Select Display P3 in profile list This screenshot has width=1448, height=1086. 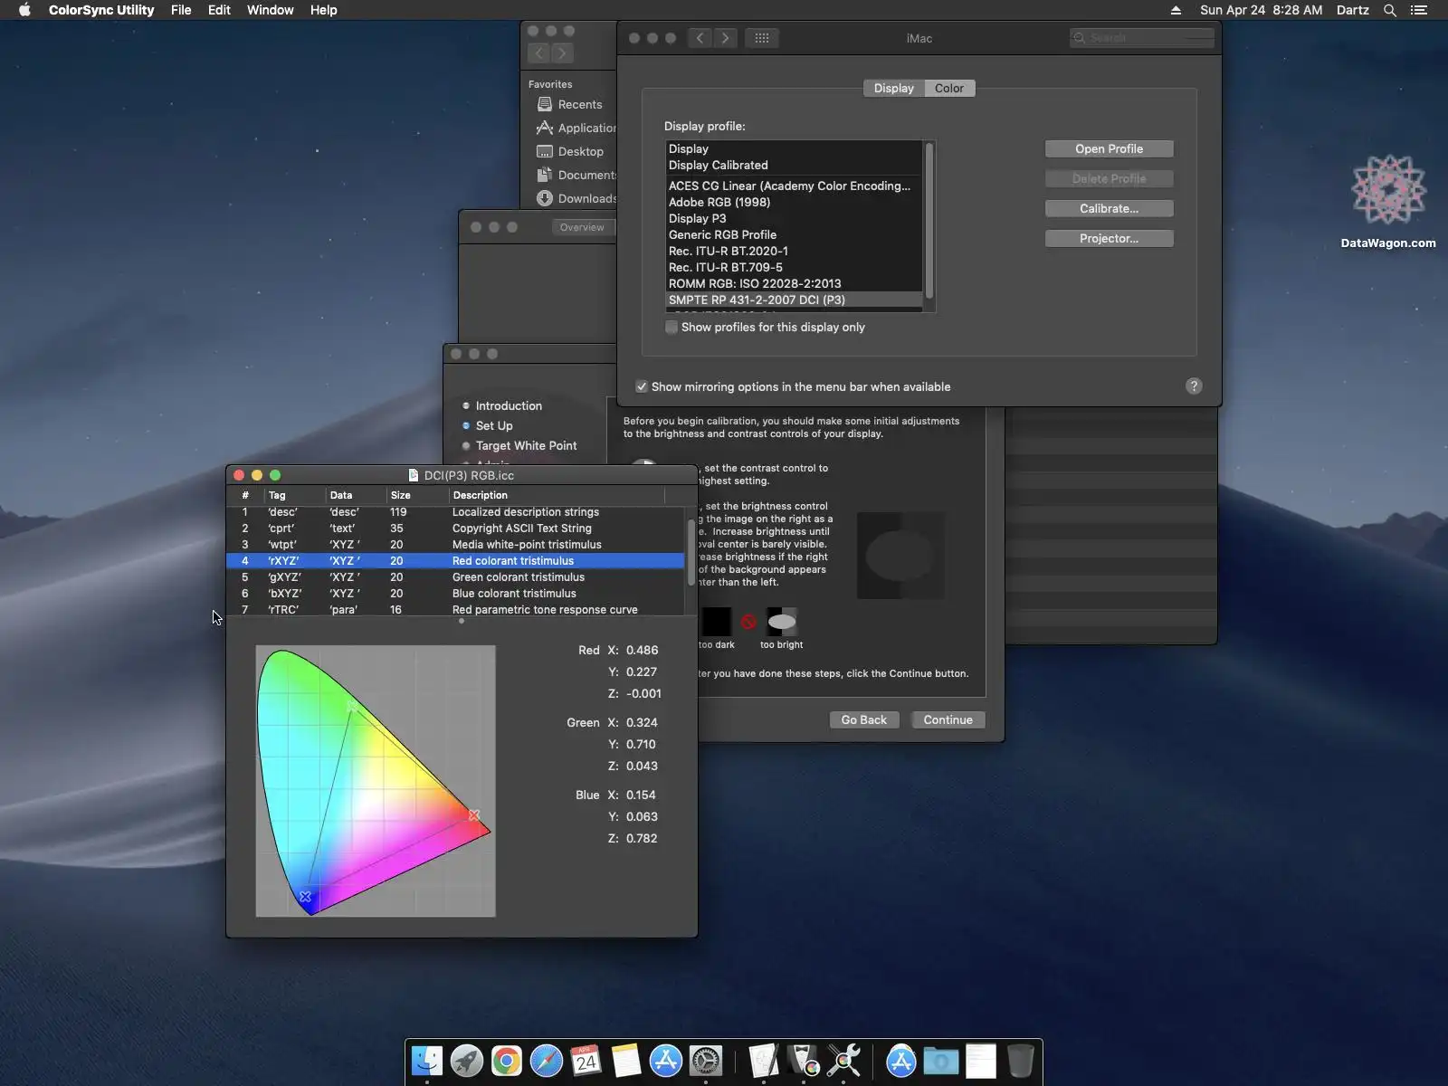[793, 218]
